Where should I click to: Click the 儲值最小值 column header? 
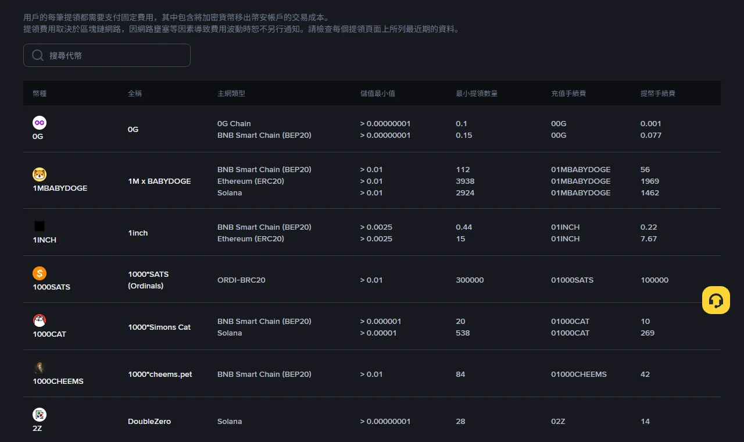[x=378, y=93]
